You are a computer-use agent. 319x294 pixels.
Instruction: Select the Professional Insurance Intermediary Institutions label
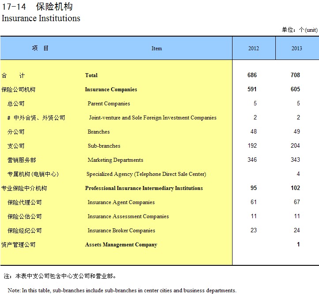(x=144, y=188)
